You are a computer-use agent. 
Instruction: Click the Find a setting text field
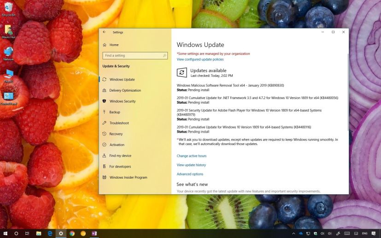tap(135, 56)
